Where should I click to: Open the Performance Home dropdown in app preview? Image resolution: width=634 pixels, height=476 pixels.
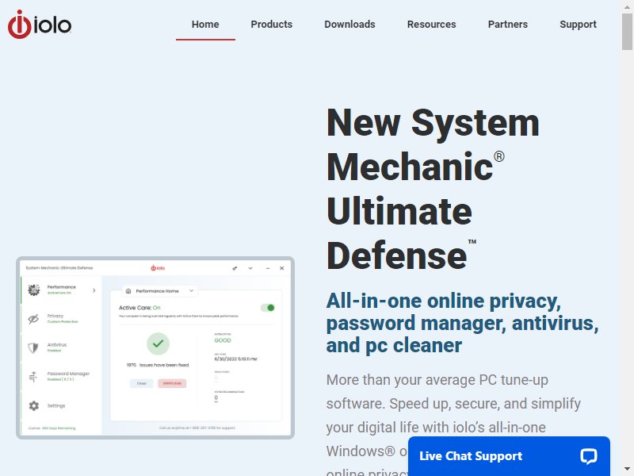point(160,291)
